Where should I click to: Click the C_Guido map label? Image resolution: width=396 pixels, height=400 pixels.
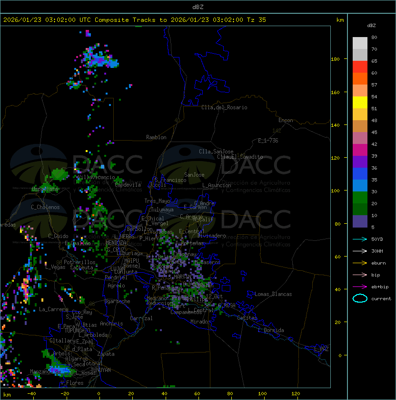point(58,236)
